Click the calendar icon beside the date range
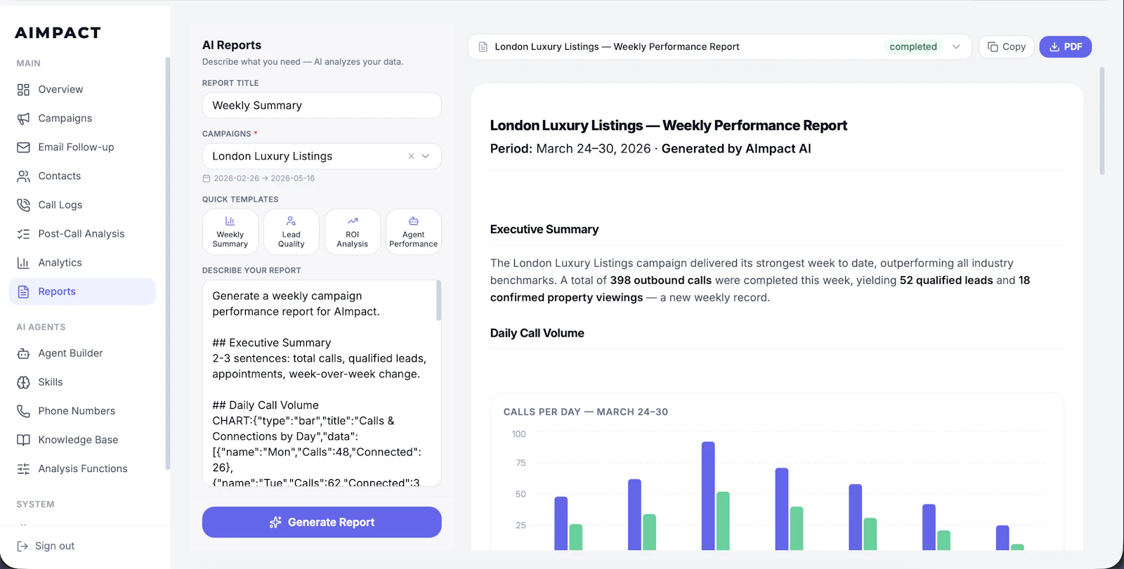The height and width of the screenshot is (569, 1124). coord(207,178)
